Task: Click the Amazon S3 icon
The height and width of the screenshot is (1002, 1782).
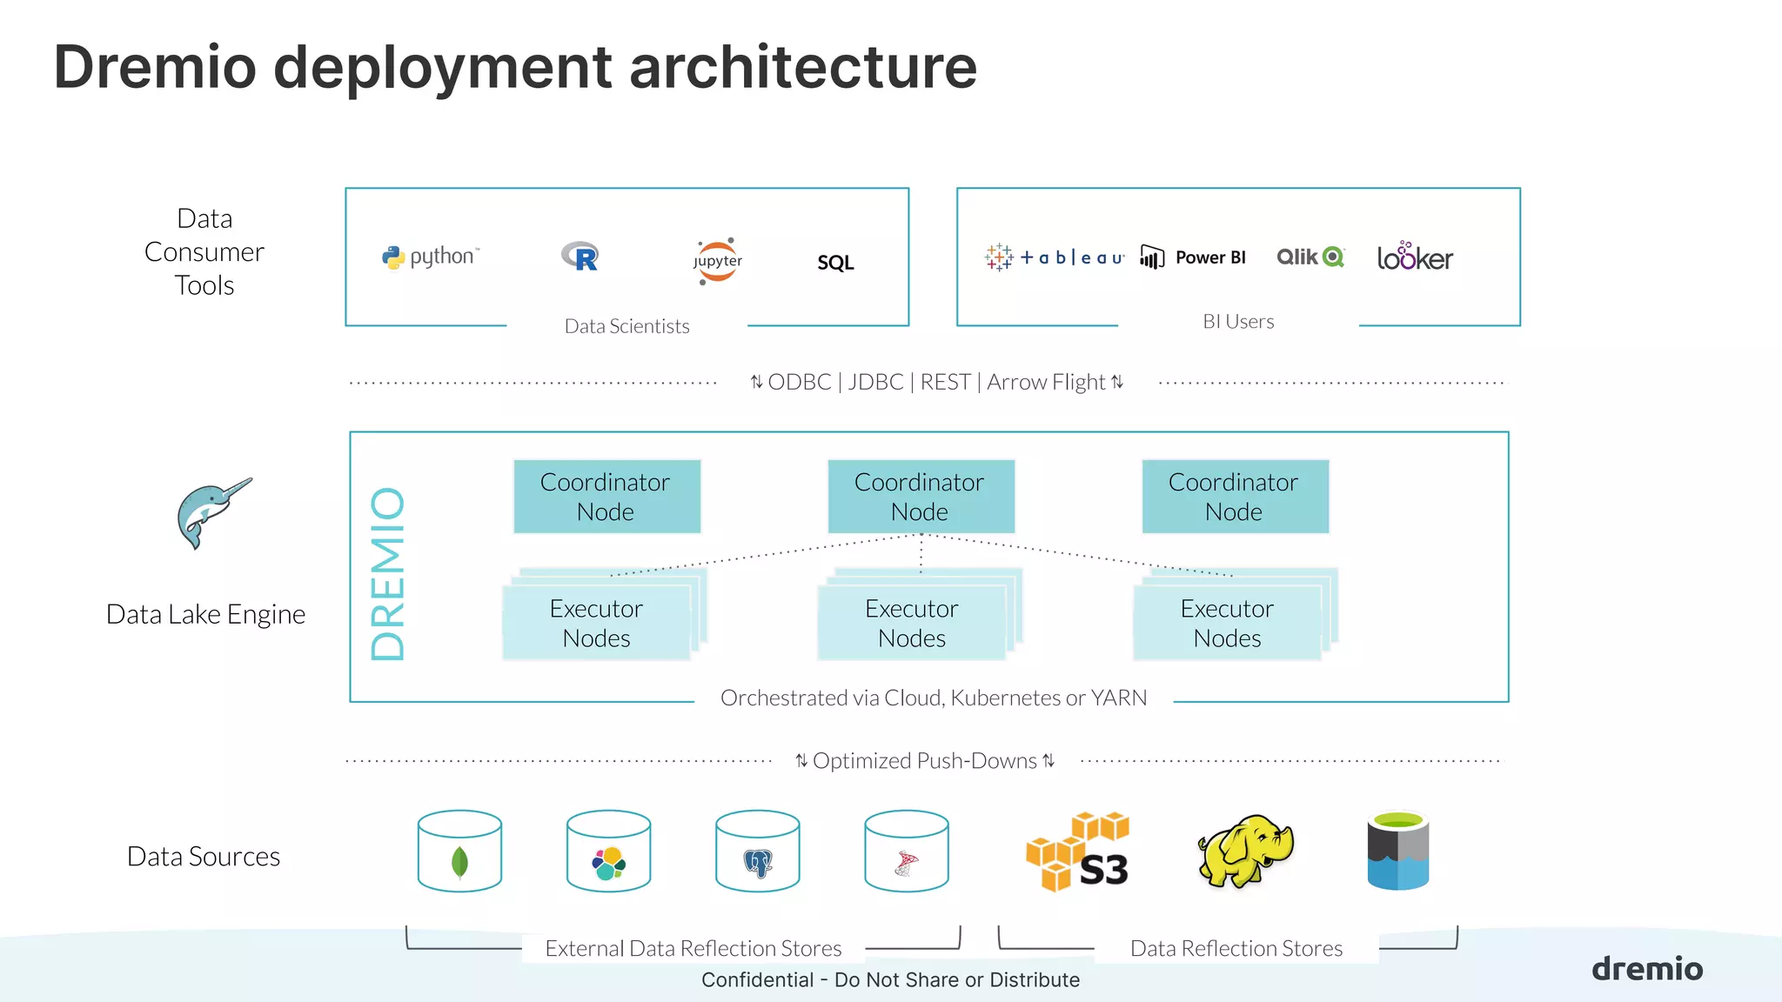Action: tap(1078, 852)
